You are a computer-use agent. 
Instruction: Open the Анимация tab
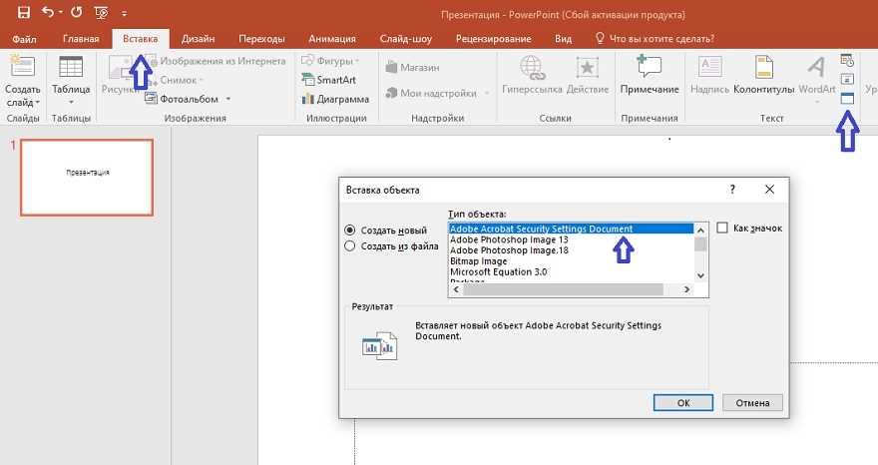tap(331, 39)
